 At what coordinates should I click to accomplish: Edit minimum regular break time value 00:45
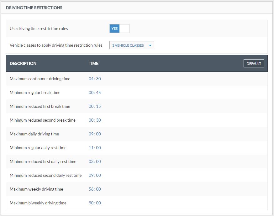95,93
